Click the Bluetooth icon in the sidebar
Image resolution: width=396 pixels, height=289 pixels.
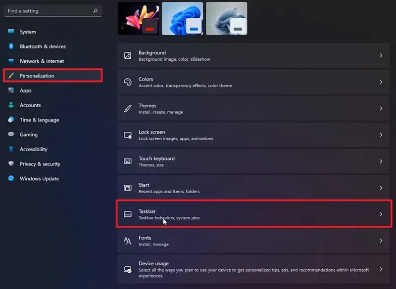click(11, 46)
